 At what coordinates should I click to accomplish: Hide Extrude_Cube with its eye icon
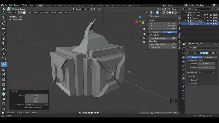click(x=211, y=24)
